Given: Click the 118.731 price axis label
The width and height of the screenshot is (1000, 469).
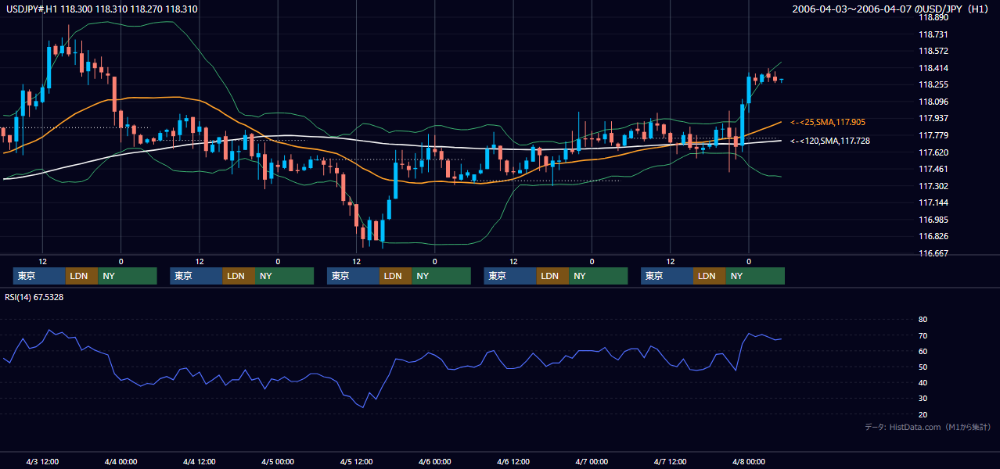Looking at the screenshot, I should (933, 34).
